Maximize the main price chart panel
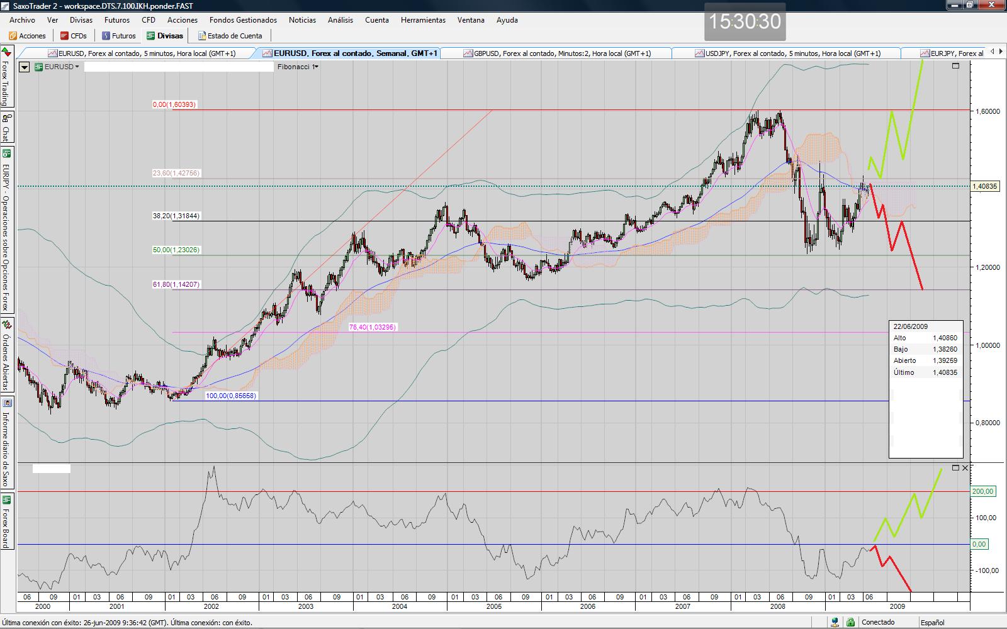This screenshot has width=1007, height=629. click(955, 66)
